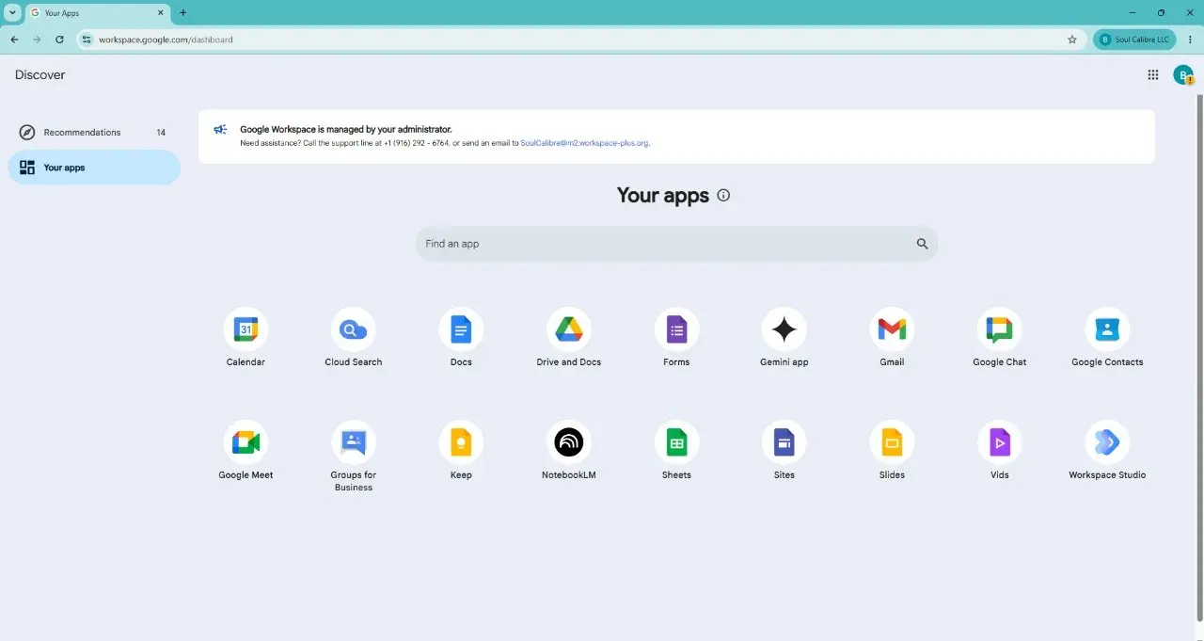Open the Slides app
This screenshot has height=641, width=1204.
click(892, 451)
